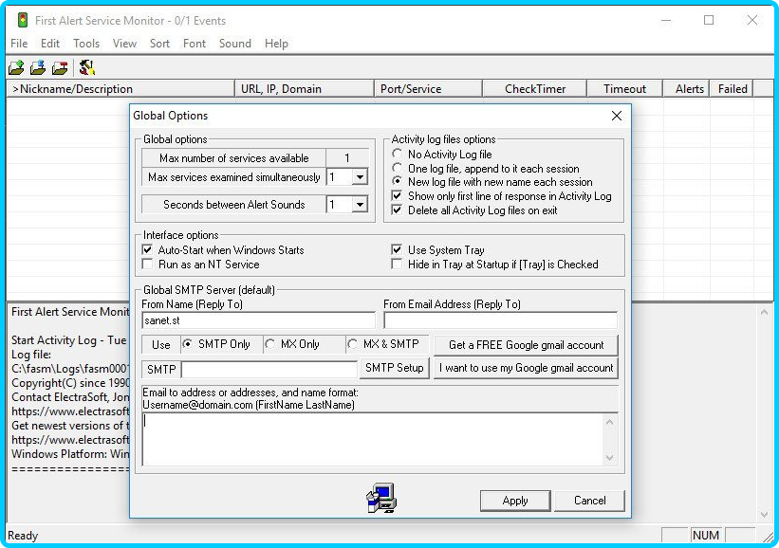
Task: Open the View menu
Action: [x=124, y=44]
